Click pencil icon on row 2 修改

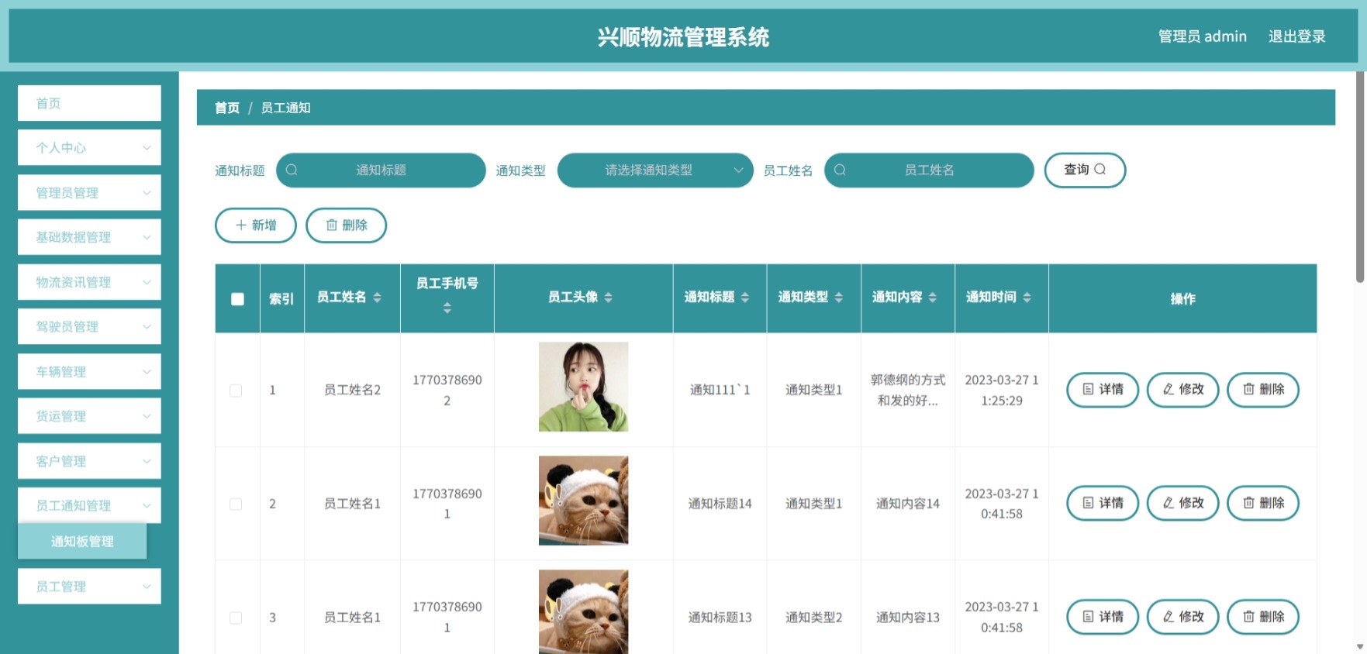[x=1168, y=504]
